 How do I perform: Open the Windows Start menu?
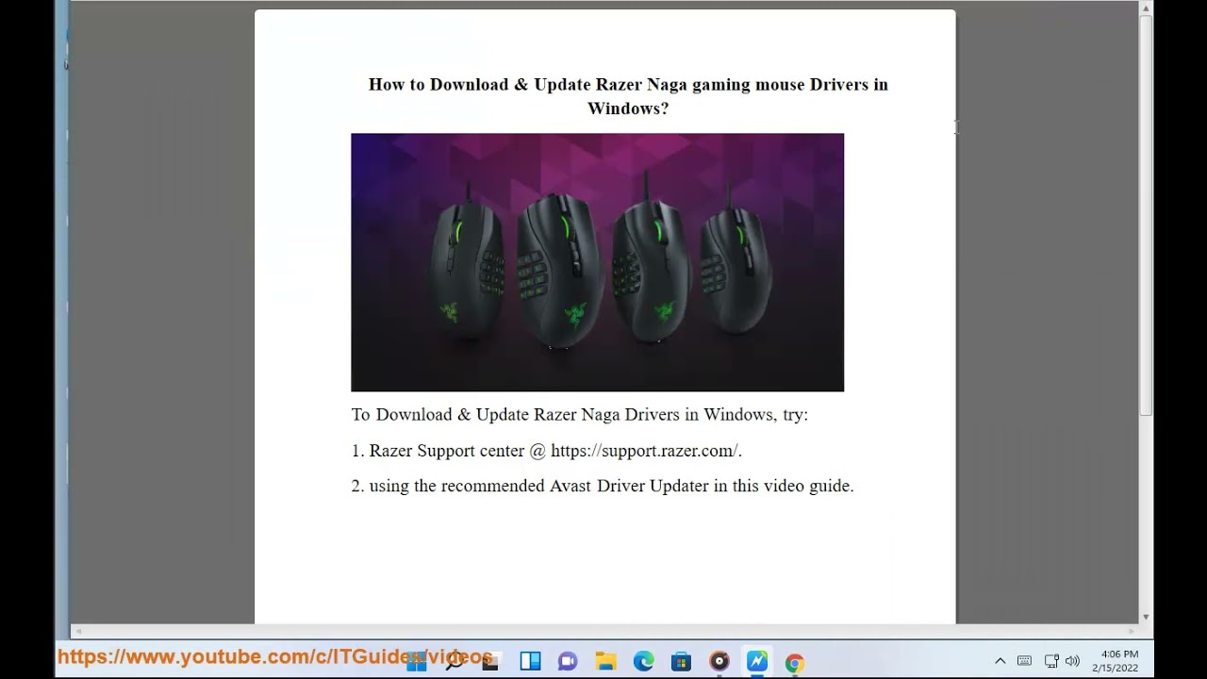[417, 662]
